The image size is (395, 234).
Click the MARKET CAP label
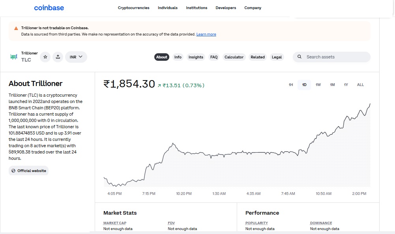[114, 223]
